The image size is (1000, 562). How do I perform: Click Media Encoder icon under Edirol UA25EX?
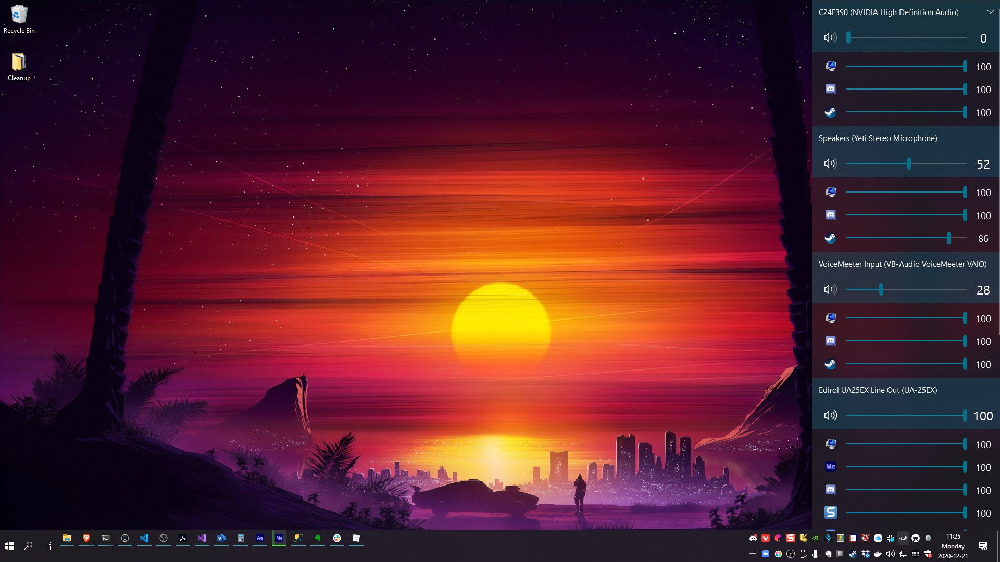pyautogui.click(x=830, y=467)
